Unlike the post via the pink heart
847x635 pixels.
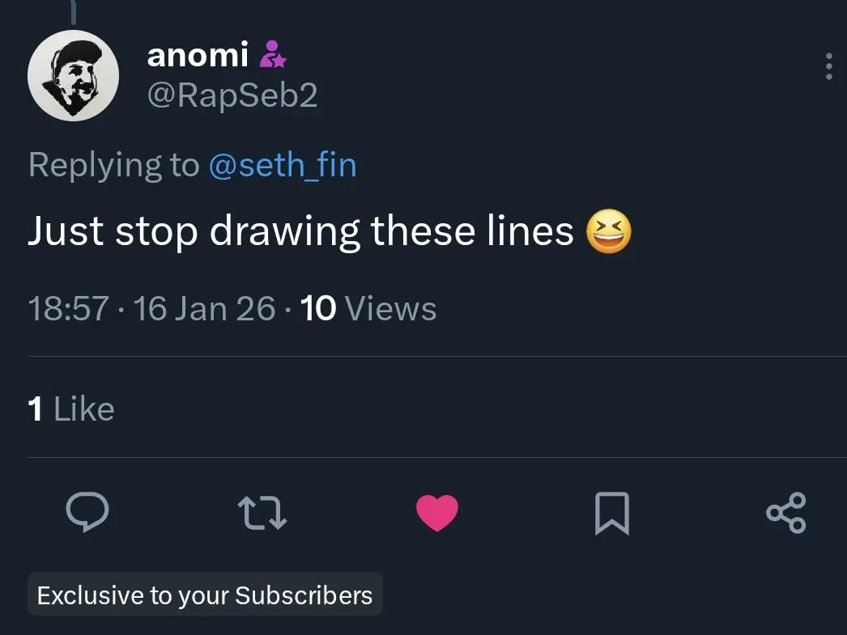point(437,514)
